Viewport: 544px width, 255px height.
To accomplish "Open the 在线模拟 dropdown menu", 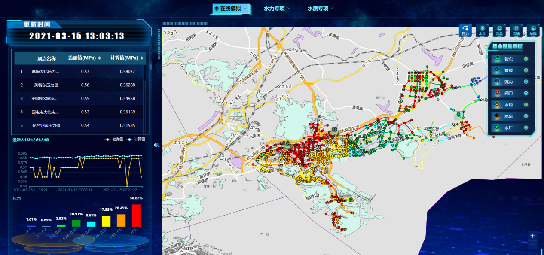I will (230, 9).
